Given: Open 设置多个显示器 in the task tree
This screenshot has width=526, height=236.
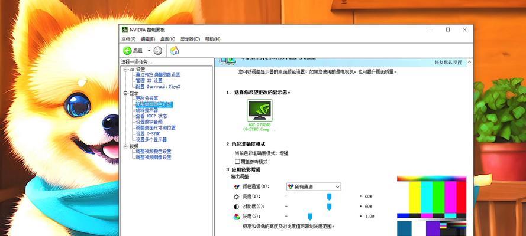Looking at the screenshot, I should tap(151, 140).
